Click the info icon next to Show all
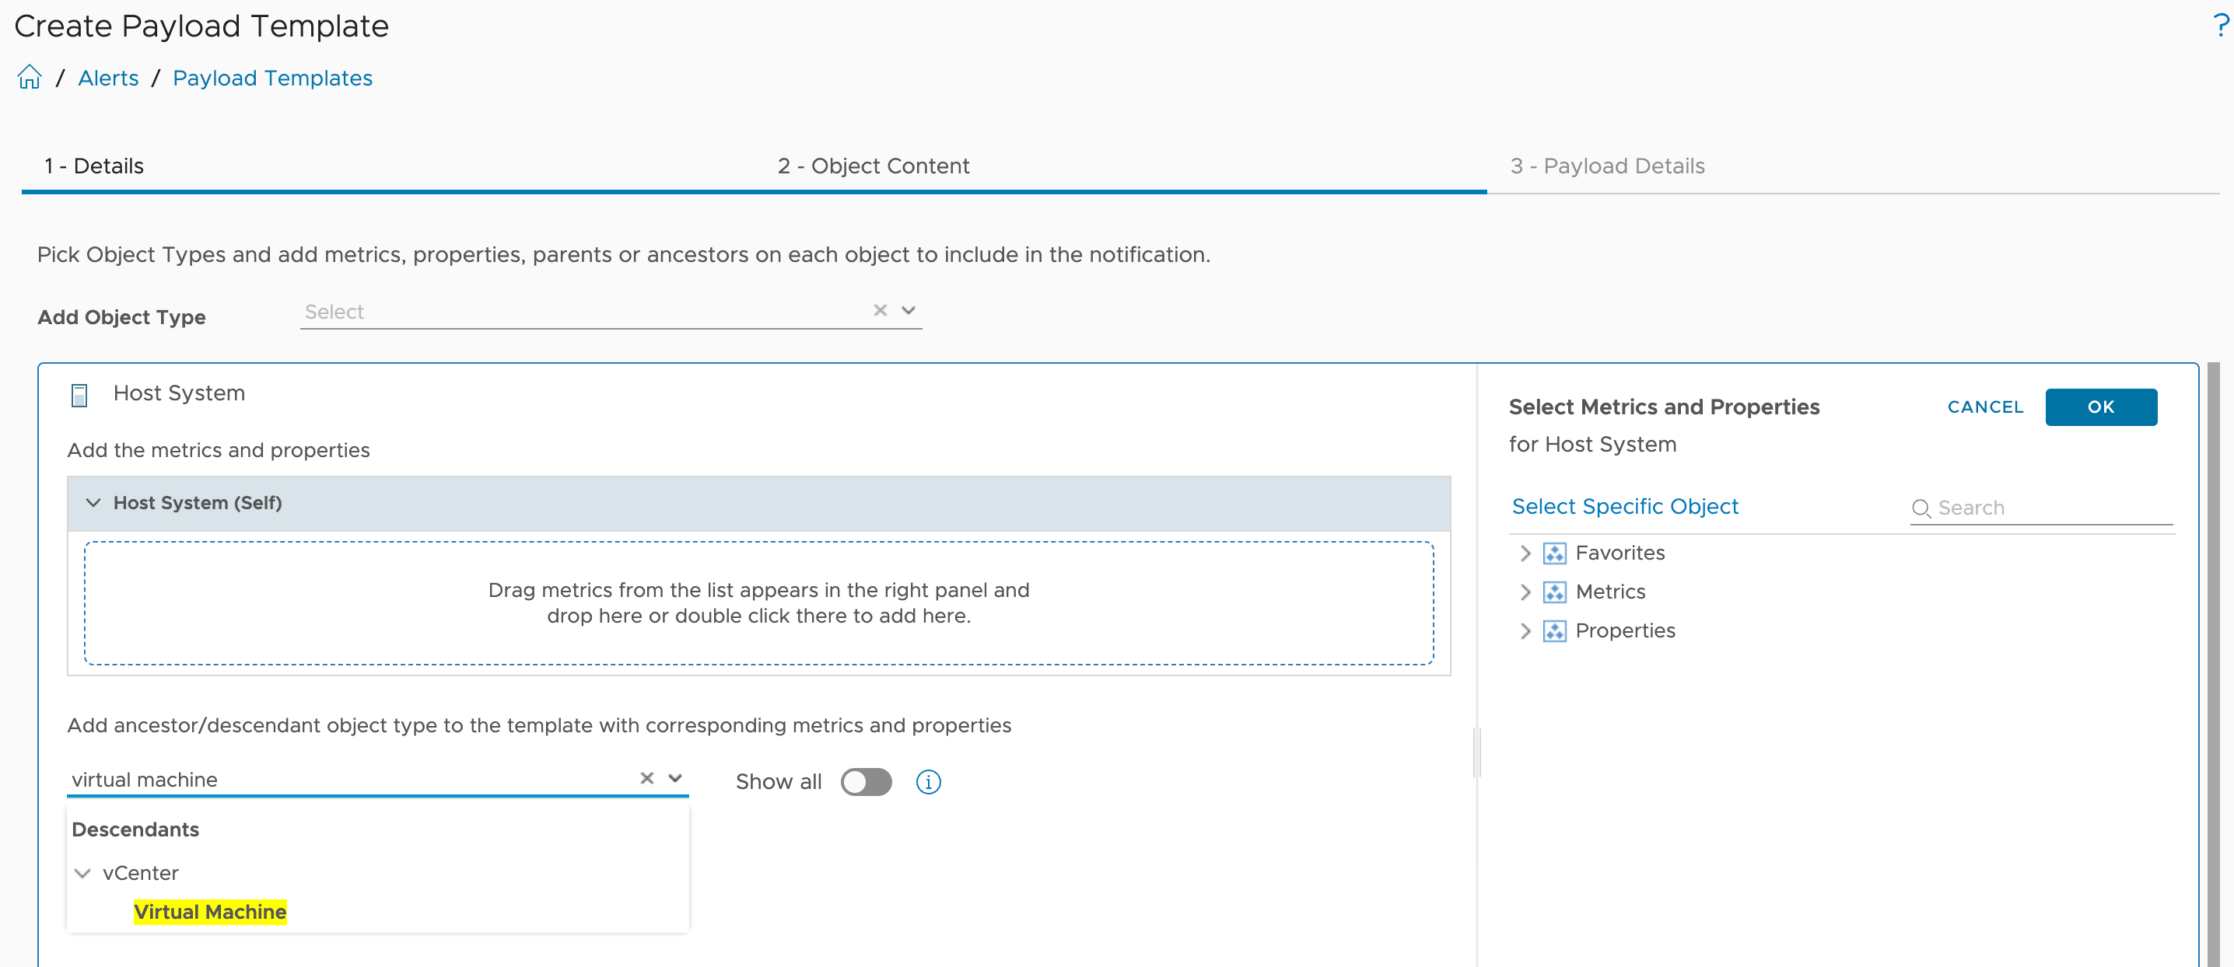 (x=928, y=781)
